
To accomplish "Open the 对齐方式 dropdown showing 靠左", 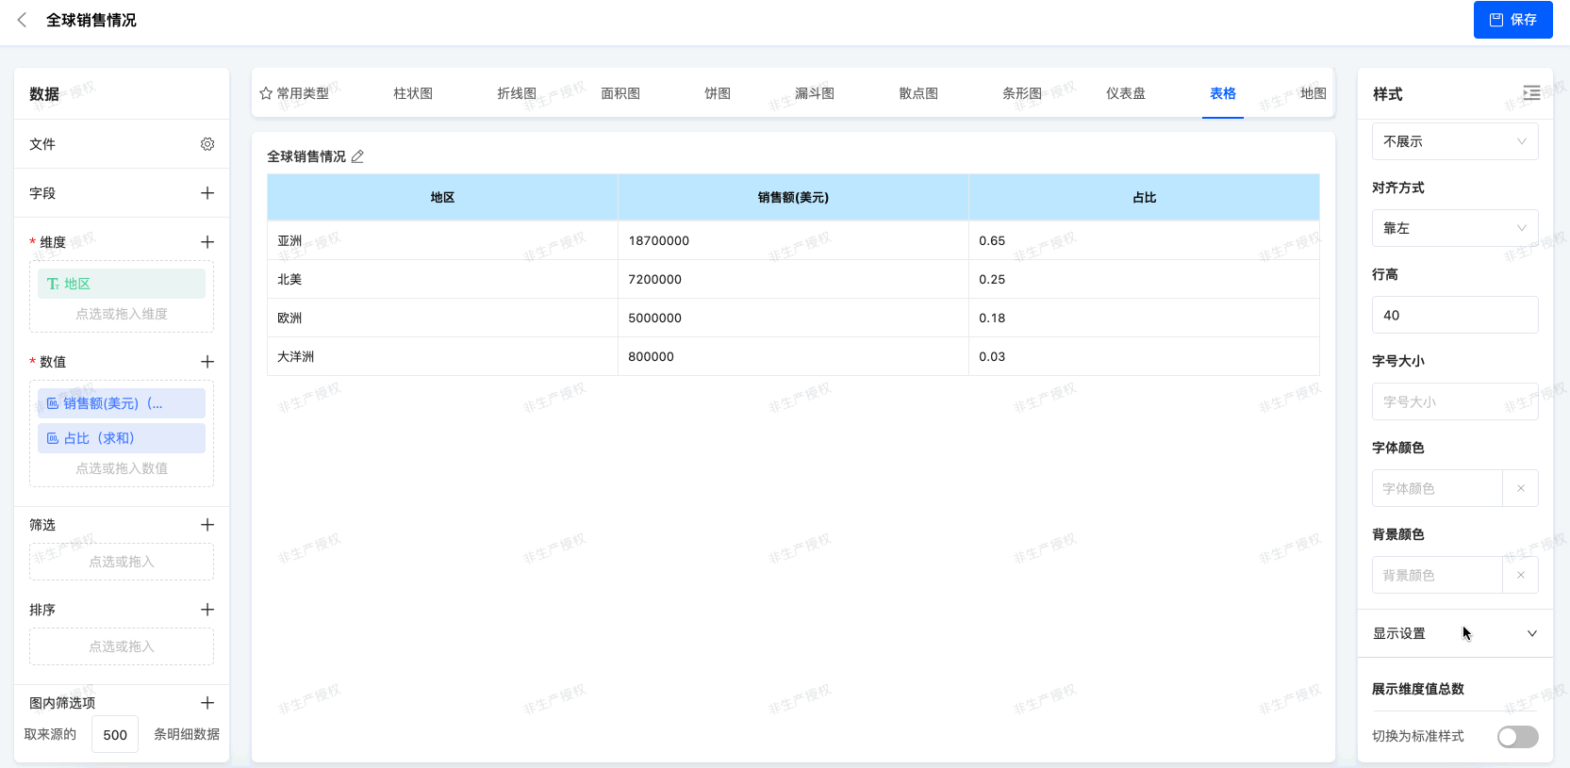I will [x=1454, y=228].
